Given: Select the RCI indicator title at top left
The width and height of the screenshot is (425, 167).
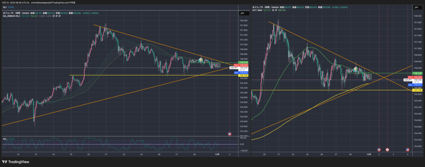Looking at the screenshot, I should click(5, 7).
